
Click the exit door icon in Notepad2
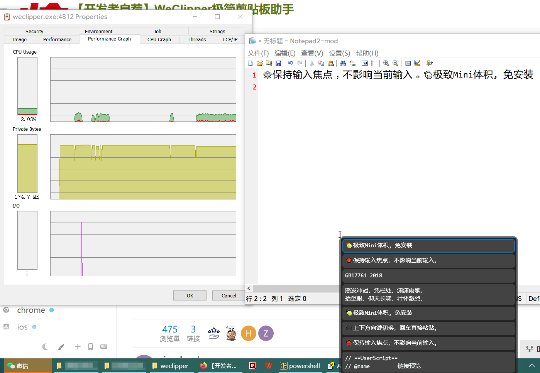coord(429,63)
